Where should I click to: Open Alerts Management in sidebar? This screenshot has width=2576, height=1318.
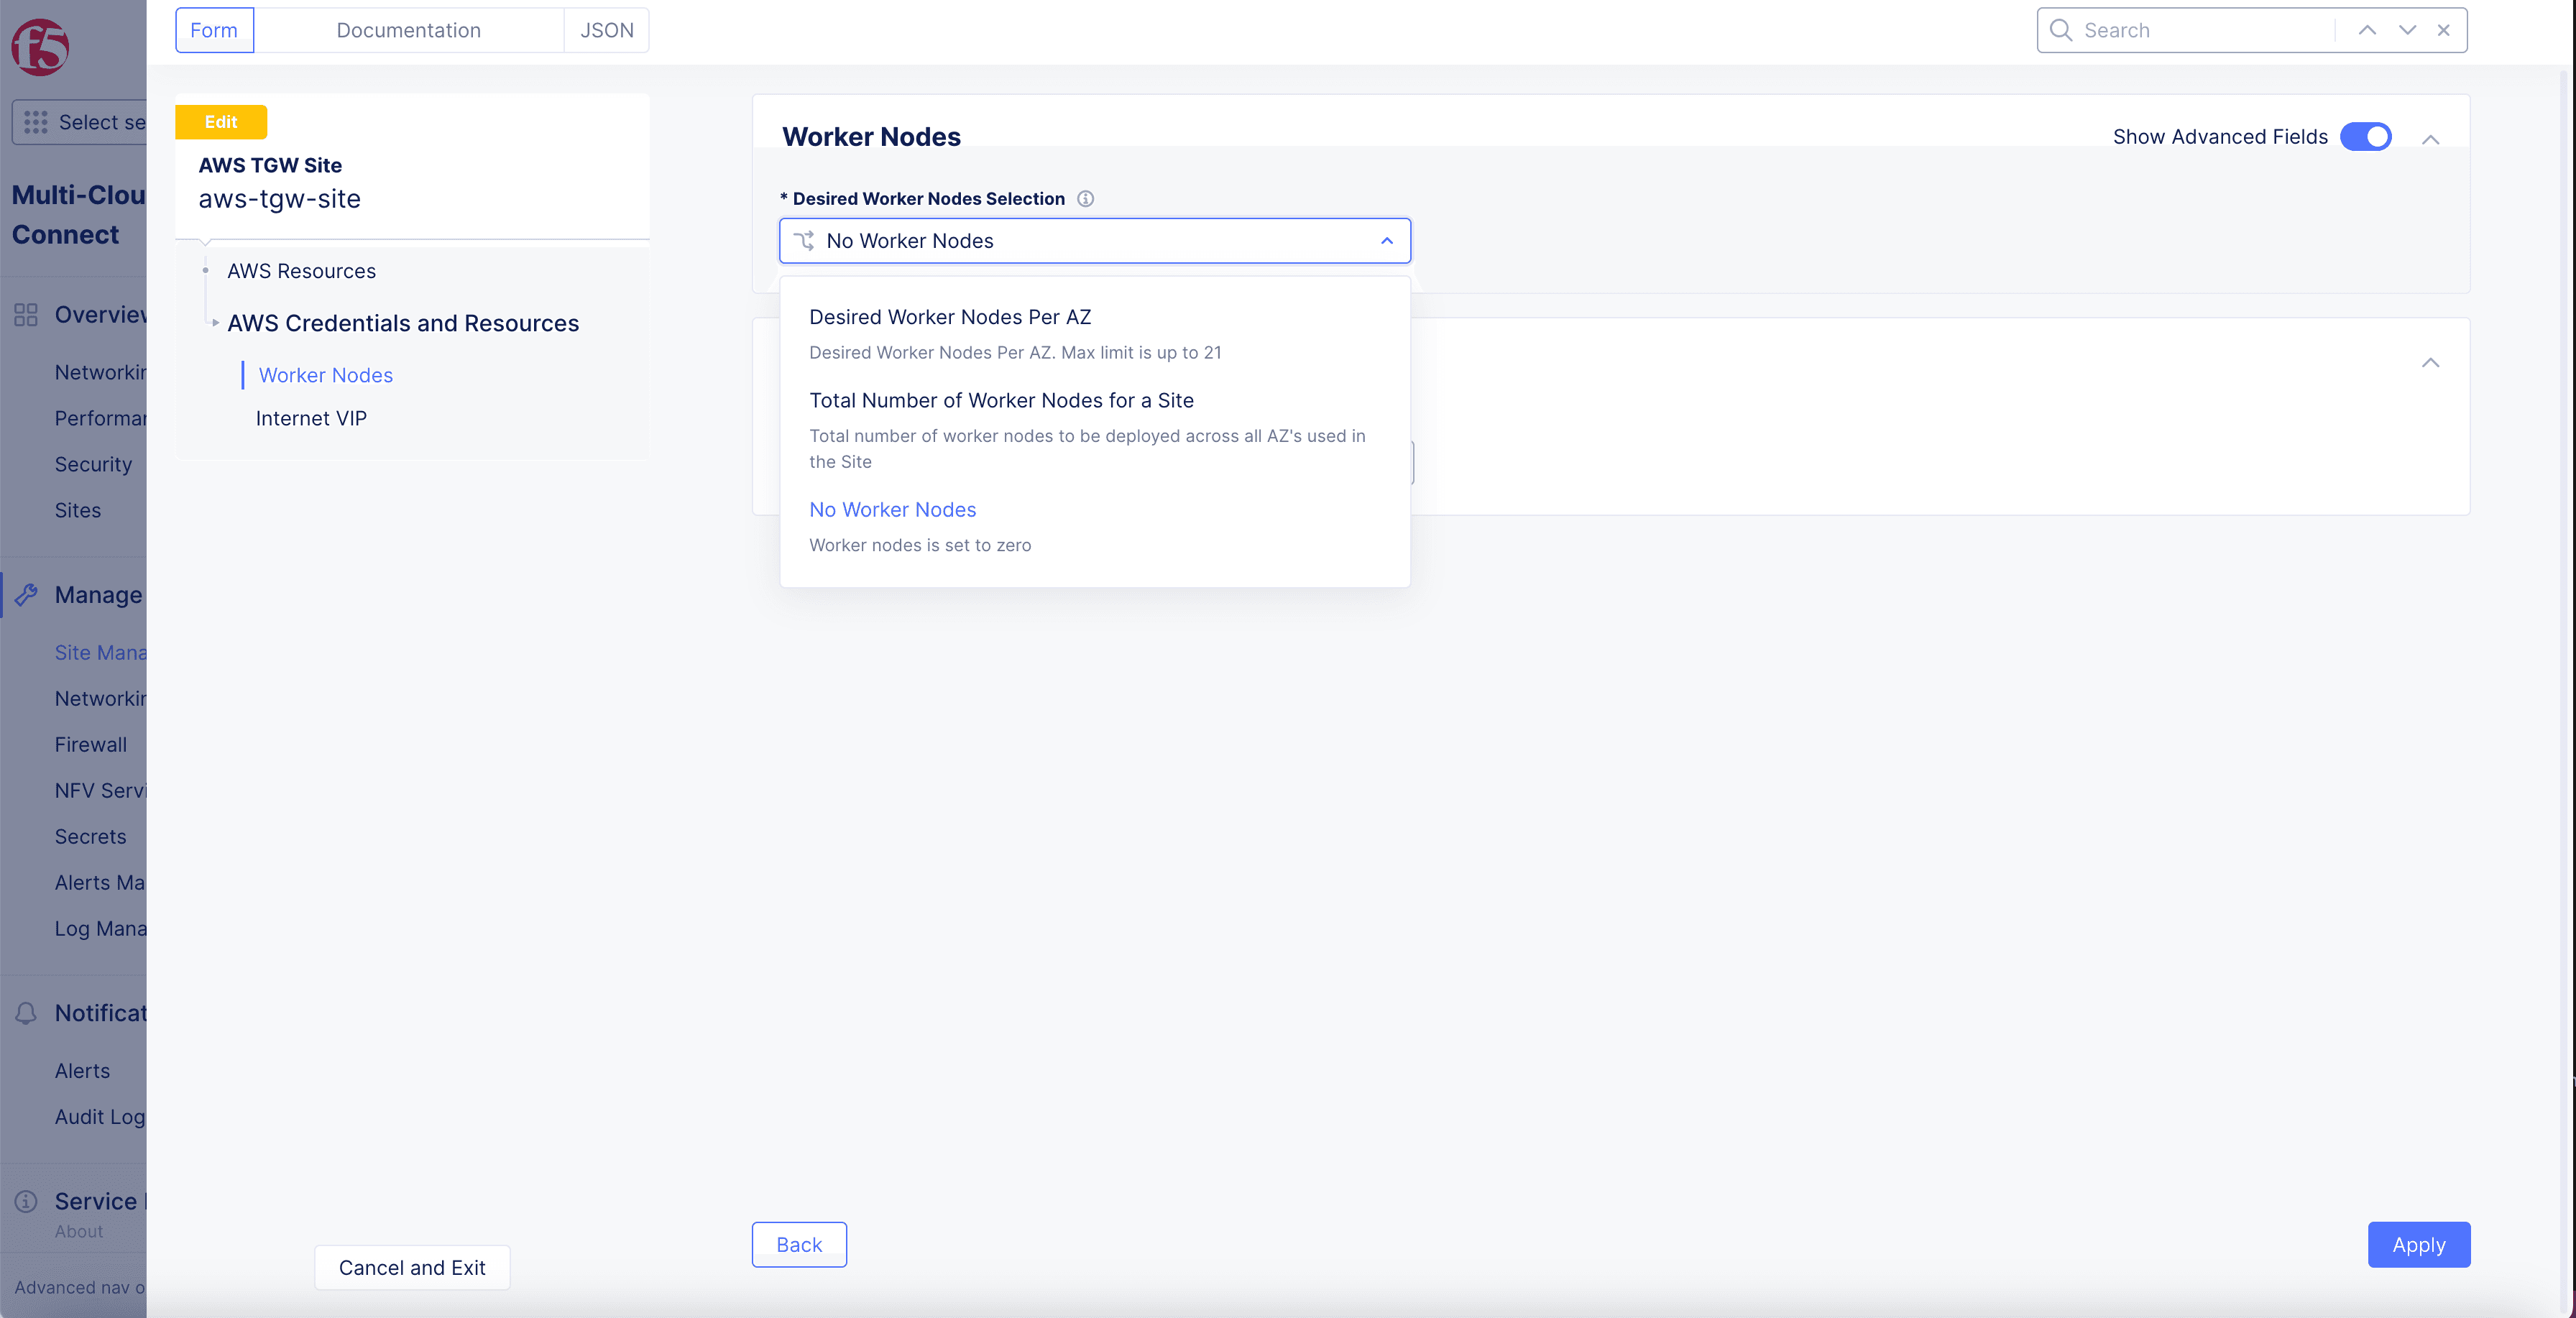(100, 882)
